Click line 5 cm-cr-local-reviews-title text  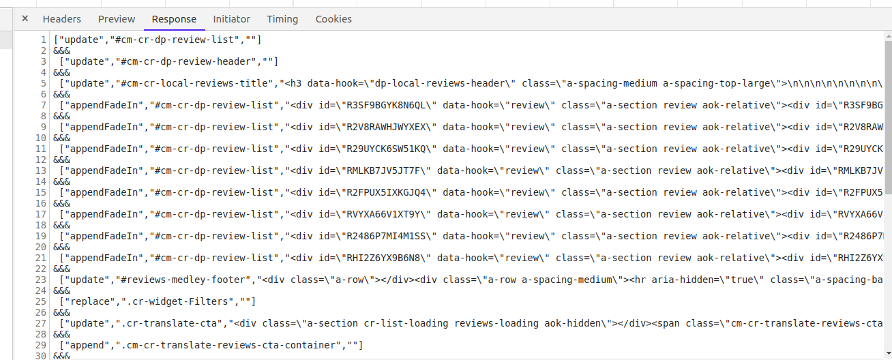click(x=471, y=83)
